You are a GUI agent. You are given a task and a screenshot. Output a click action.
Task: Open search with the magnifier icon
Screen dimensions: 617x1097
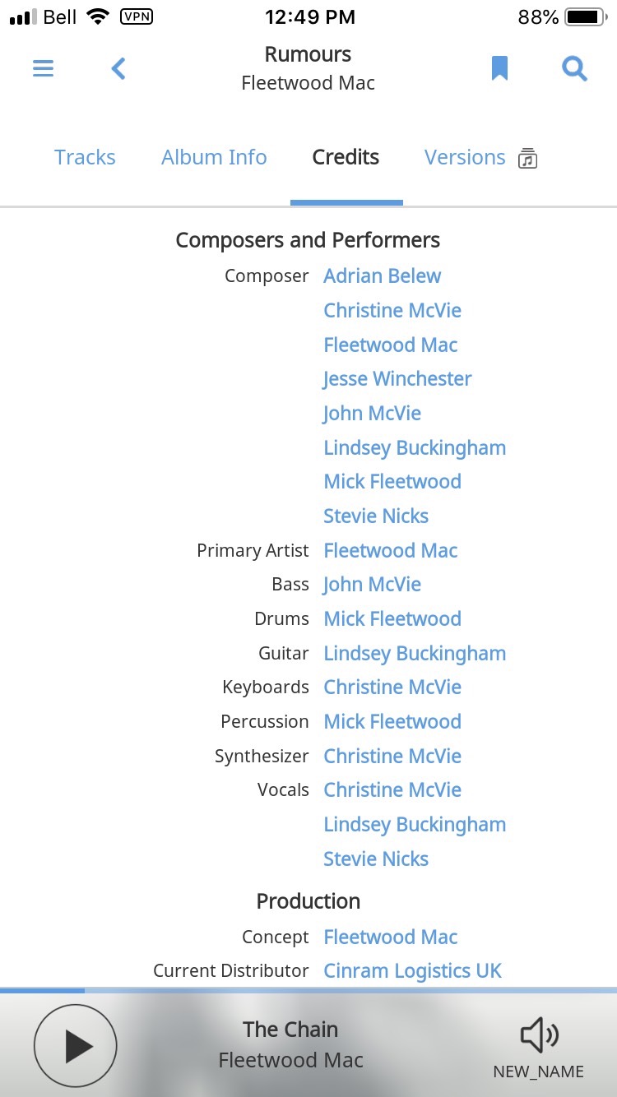click(574, 68)
